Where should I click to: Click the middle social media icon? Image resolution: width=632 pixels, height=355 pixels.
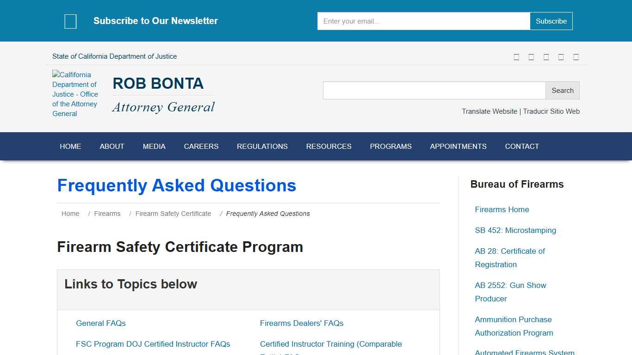[546, 56]
